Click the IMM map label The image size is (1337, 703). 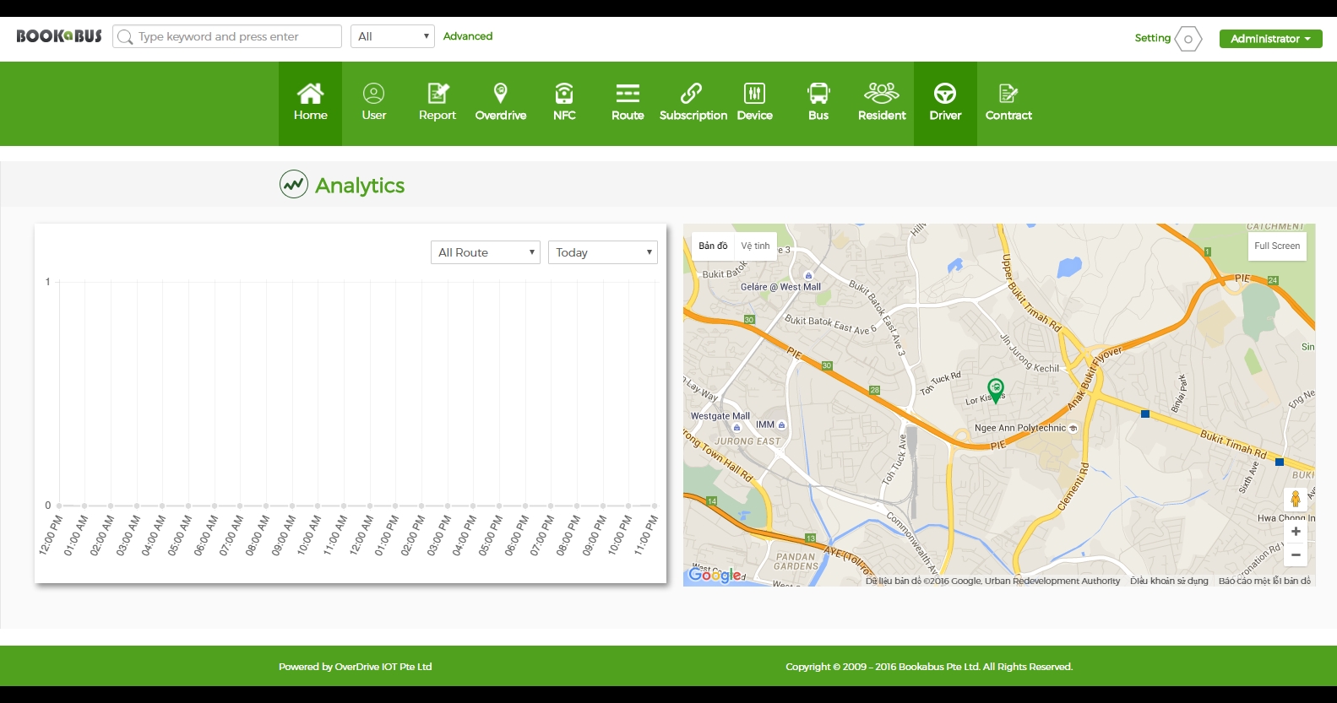(x=765, y=425)
